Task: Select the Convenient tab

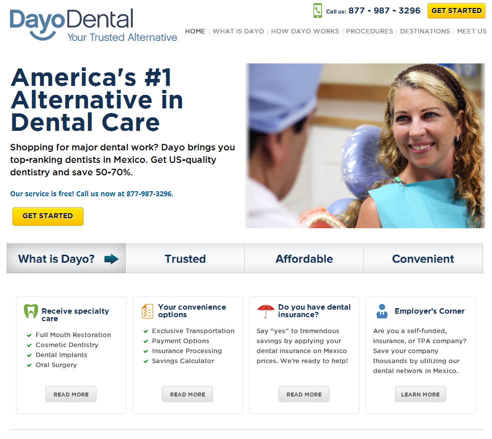Action: pos(423,258)
